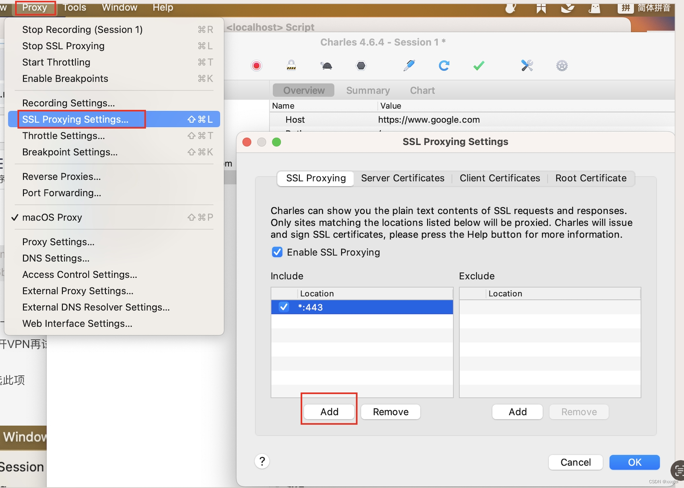Click the repeat request refresh icon

[445, 65]
